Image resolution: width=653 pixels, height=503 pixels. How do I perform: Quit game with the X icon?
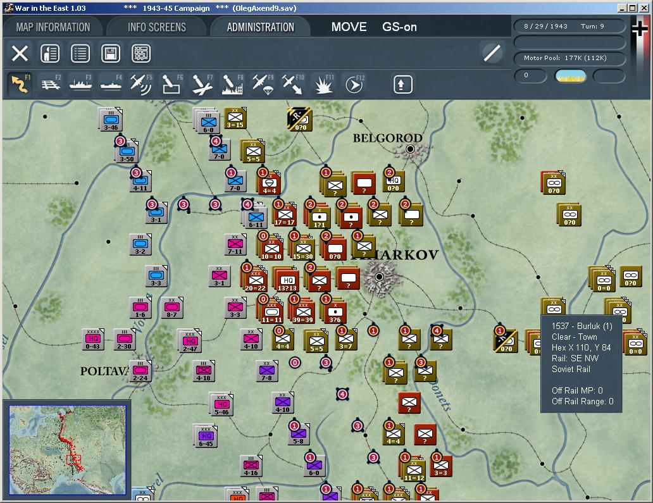(x=20, y=53)
